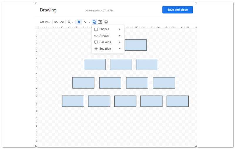Expand the Line tool dropdown arrow
The image size is (235, 149).
89,22
